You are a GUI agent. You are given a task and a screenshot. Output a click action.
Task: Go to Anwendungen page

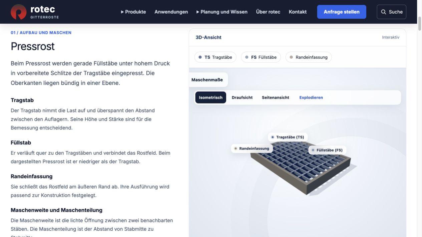(171, 12)
